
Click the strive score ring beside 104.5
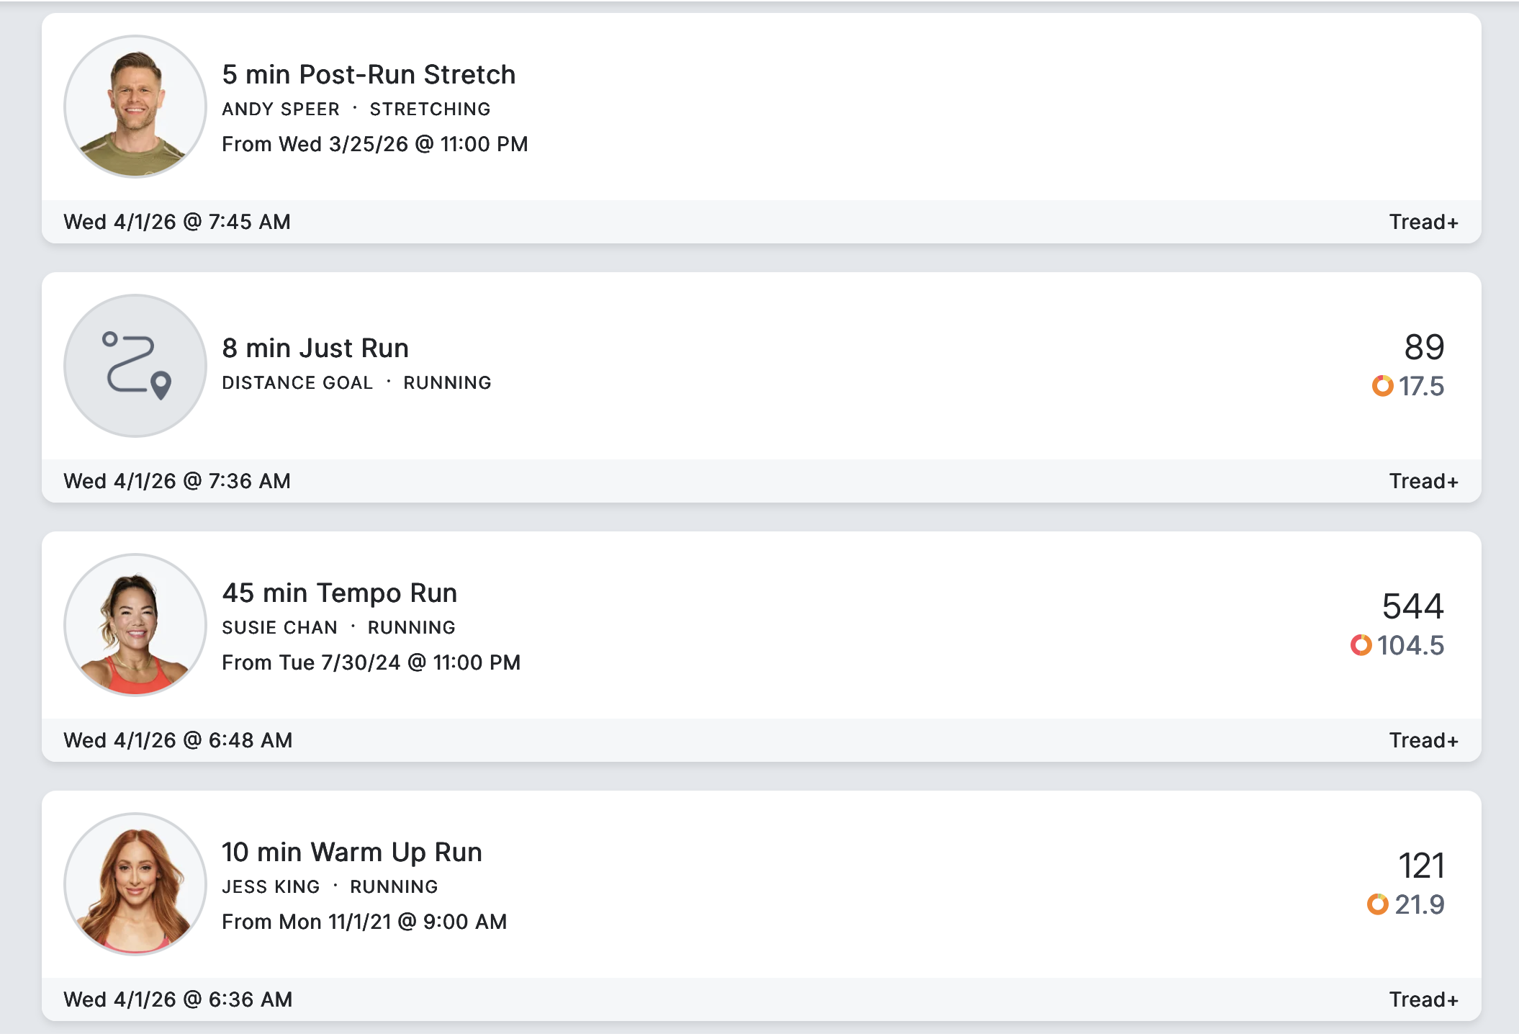pos(1361,645)
